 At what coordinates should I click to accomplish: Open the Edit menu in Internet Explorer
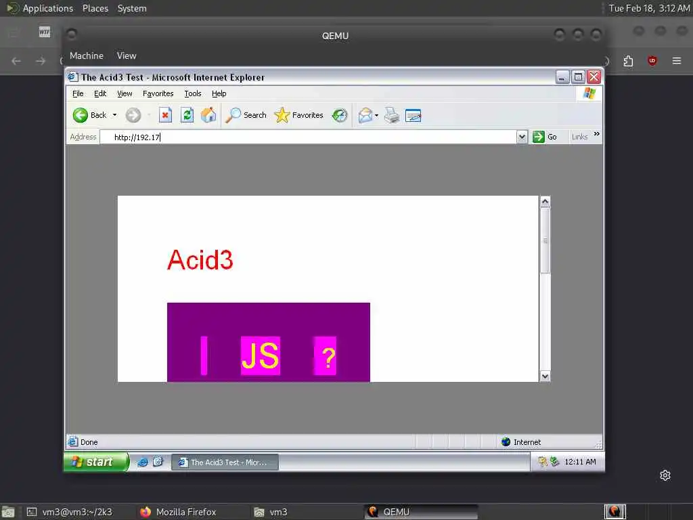[x=100, y=93]
